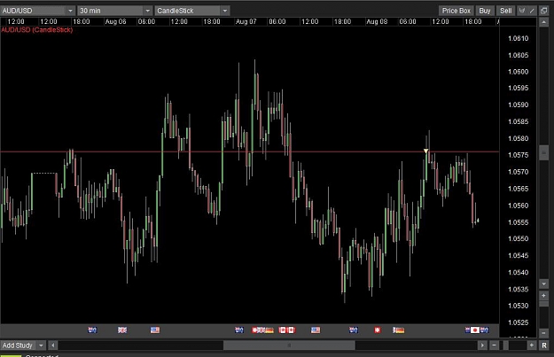Click the 1.0555 price axis label
The image size is (554, 357).
(x=518, y=222)
